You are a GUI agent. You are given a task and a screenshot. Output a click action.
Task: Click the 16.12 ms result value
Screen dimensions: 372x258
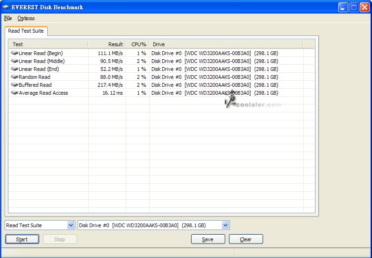(113, 93)
